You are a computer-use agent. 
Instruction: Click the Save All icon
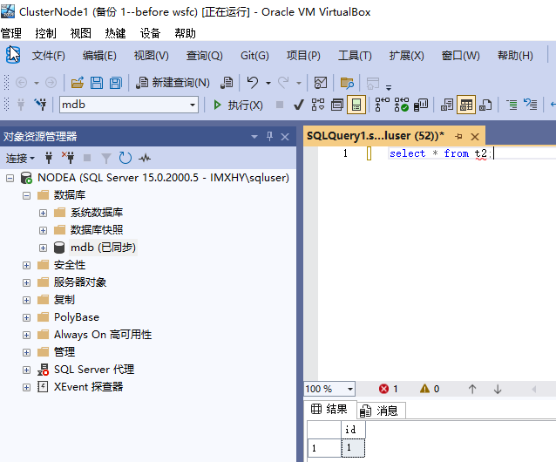[x=116, y=83]
